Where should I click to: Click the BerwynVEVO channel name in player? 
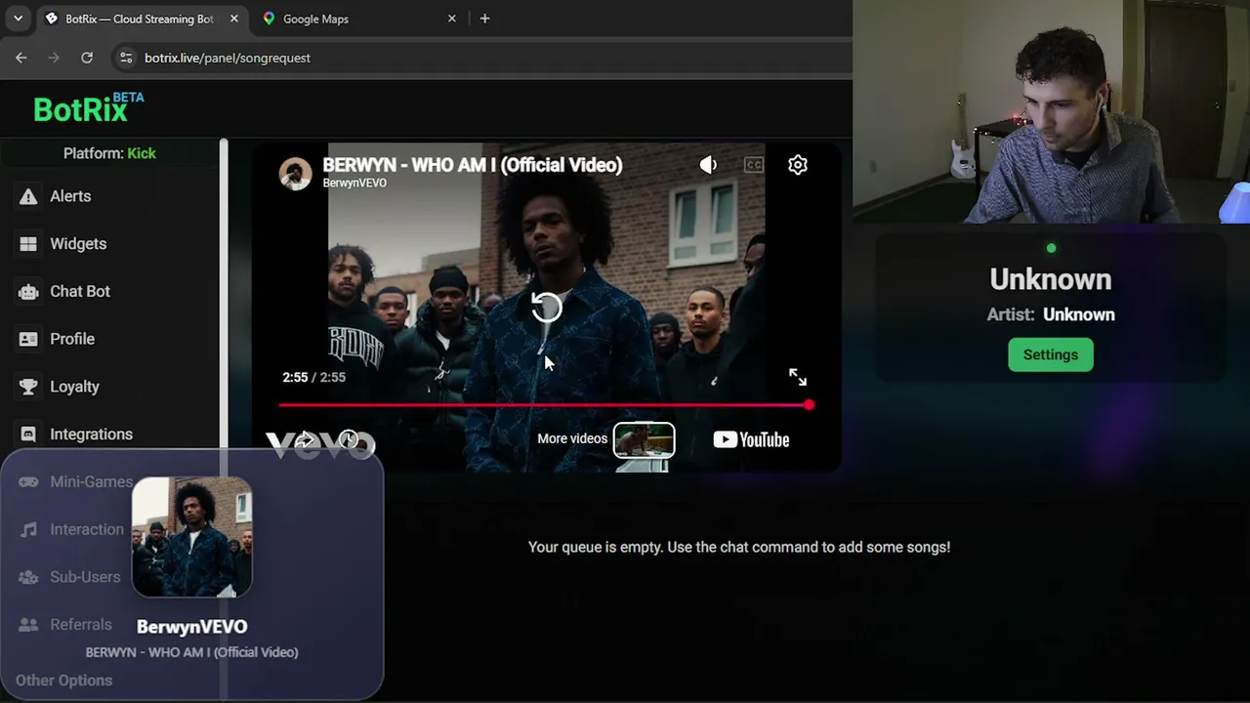[x=354, y=184]
